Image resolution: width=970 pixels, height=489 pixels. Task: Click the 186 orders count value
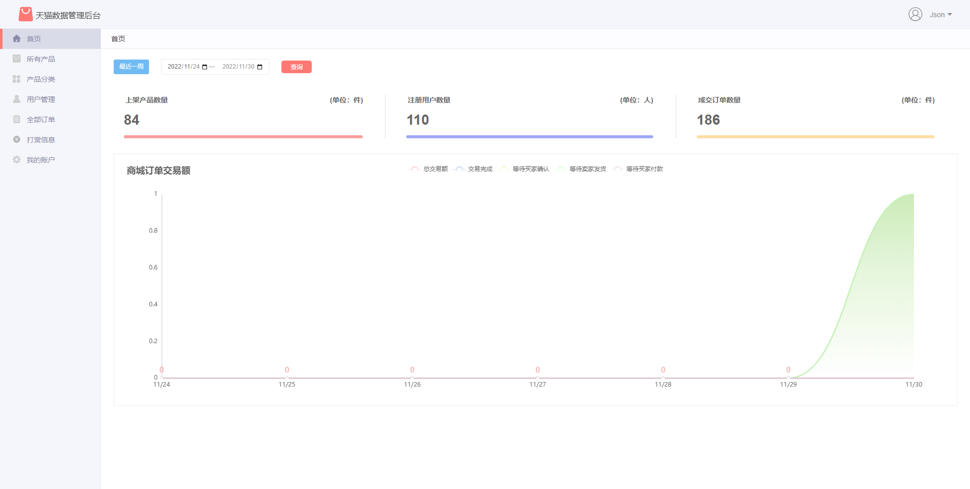[x=708, y=120]
